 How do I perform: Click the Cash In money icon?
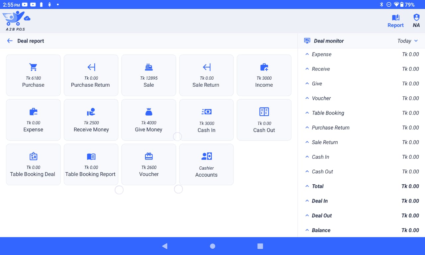[x=206, y=112]
